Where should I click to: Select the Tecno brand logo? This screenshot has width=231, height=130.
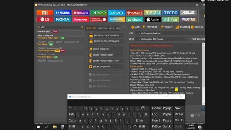[171, 13]
